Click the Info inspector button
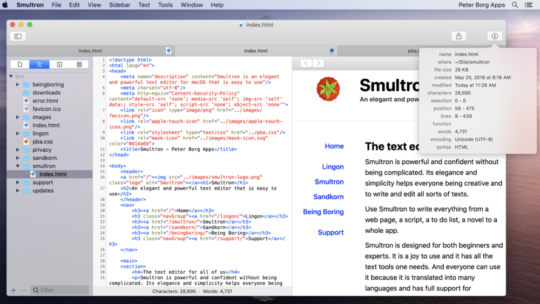540x304 pixels. point(495,36)
